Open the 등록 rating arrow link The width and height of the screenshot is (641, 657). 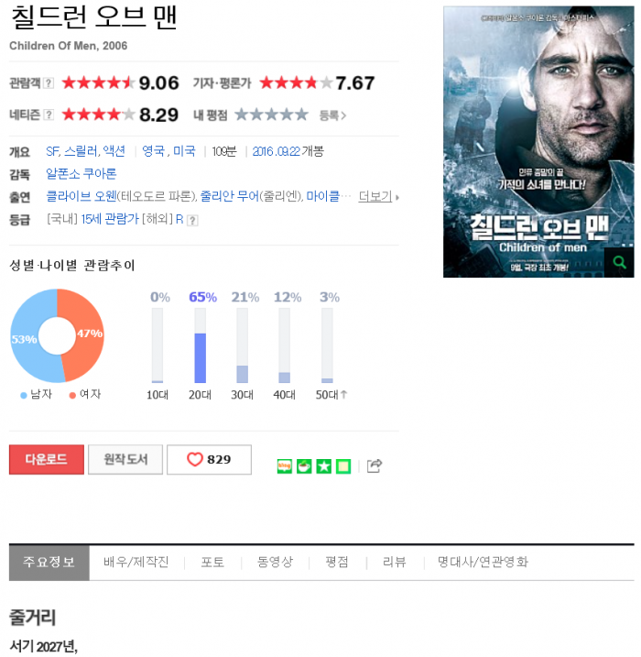tap(332, 115)
